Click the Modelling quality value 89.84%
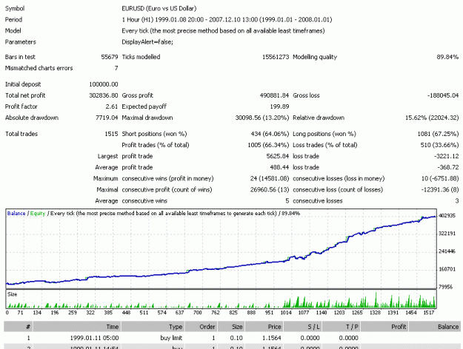 447,57
